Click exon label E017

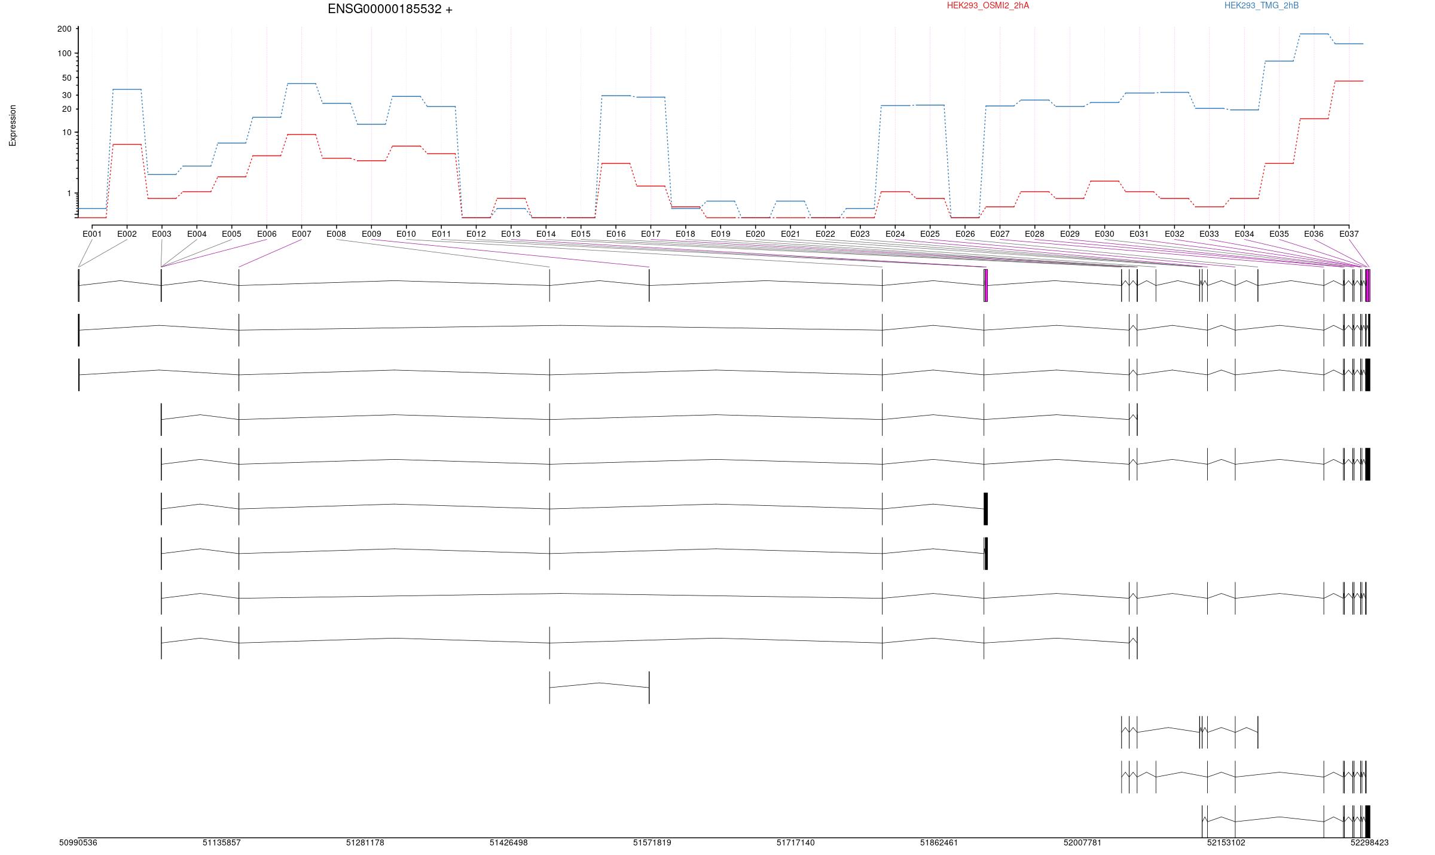pyautogui.click(x=651, y=234)
